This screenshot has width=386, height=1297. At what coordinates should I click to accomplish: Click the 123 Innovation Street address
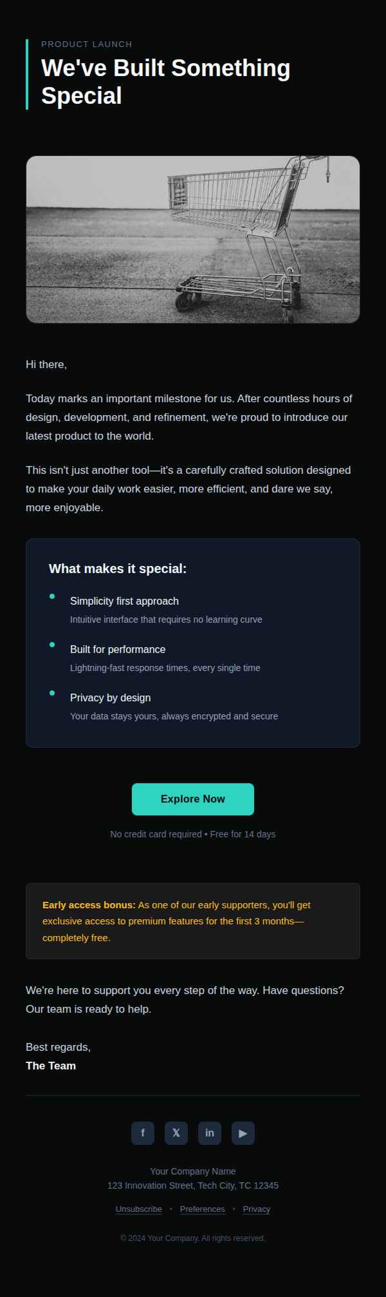click(193, 1185)
